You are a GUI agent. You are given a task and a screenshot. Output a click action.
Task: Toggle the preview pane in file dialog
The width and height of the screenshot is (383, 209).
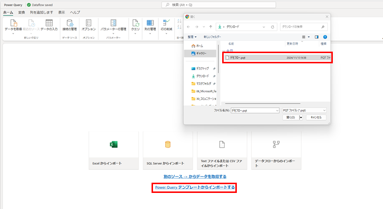click(317, 37)
